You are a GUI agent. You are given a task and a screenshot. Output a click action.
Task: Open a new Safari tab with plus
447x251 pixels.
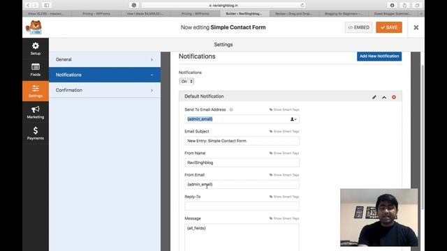tap(421, 14)
